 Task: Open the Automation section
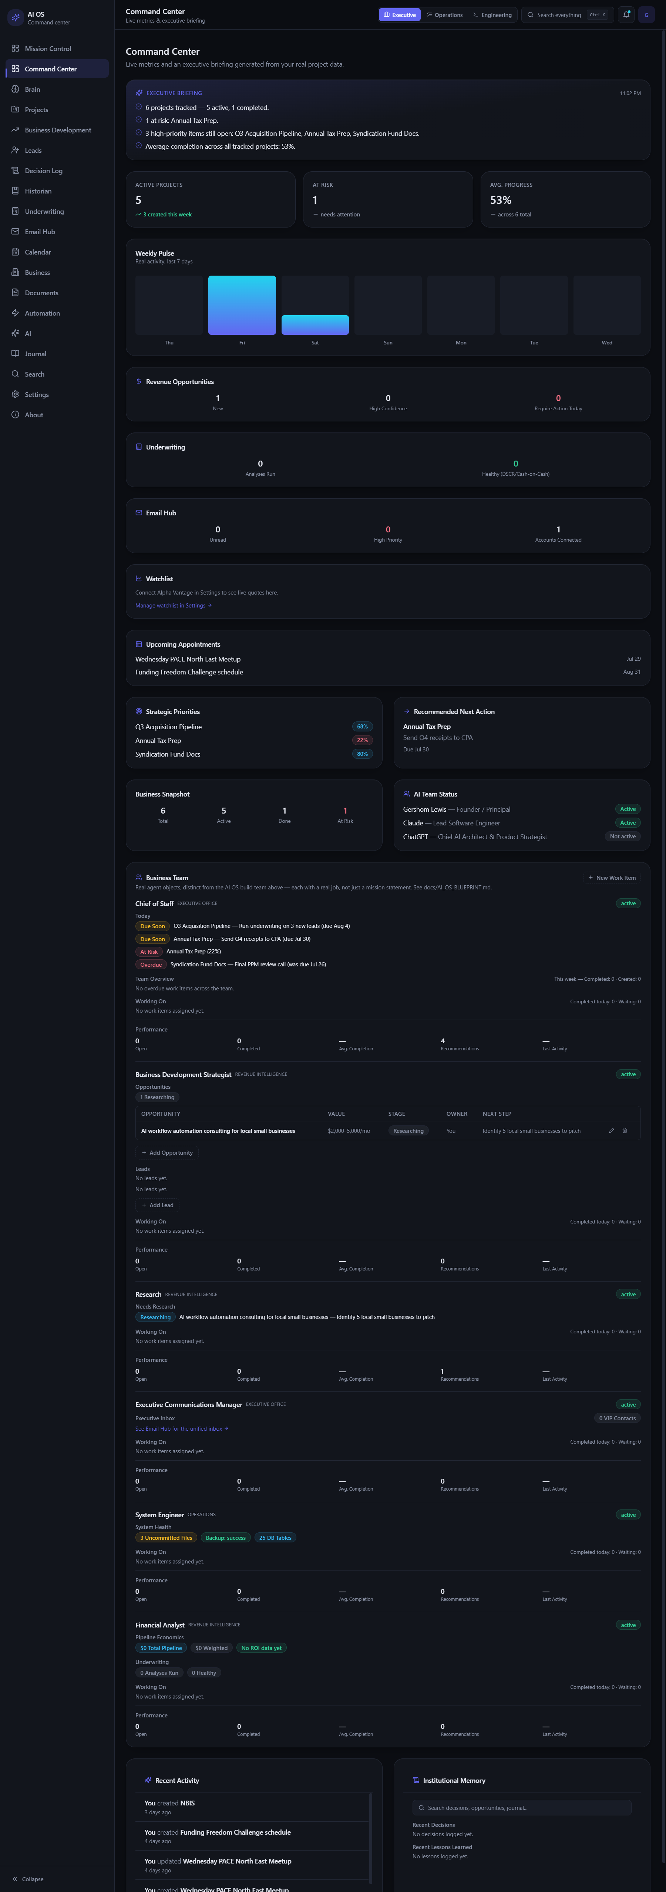click(57, 313)
